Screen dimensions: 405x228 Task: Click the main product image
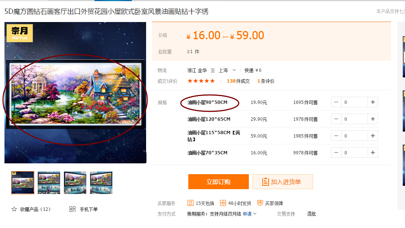click(x=75, y=93)
